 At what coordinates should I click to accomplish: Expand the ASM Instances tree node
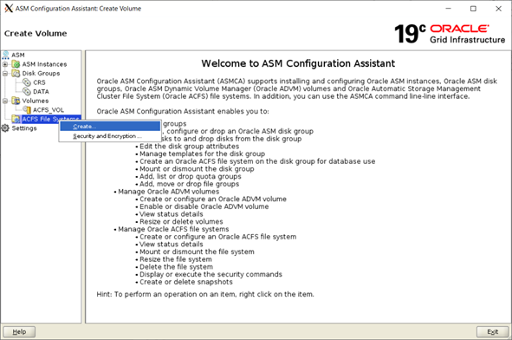(5, 64)
